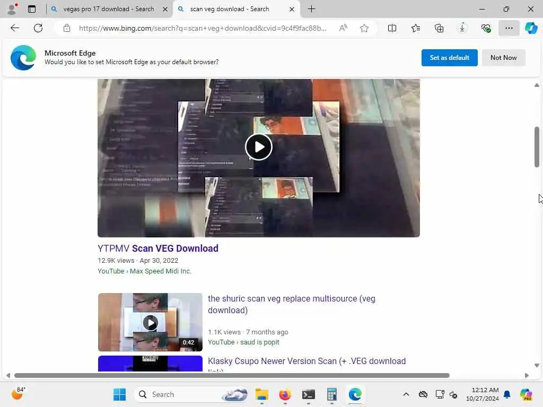This screenshot has width=543, height=407.
Task: Dismiss default browser prompt with Not Now
Action: pyautogui.click(x=504, y=57)
